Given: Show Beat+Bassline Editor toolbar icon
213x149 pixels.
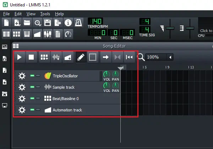Looking at the screenshot, I should [x=17, y=34].
